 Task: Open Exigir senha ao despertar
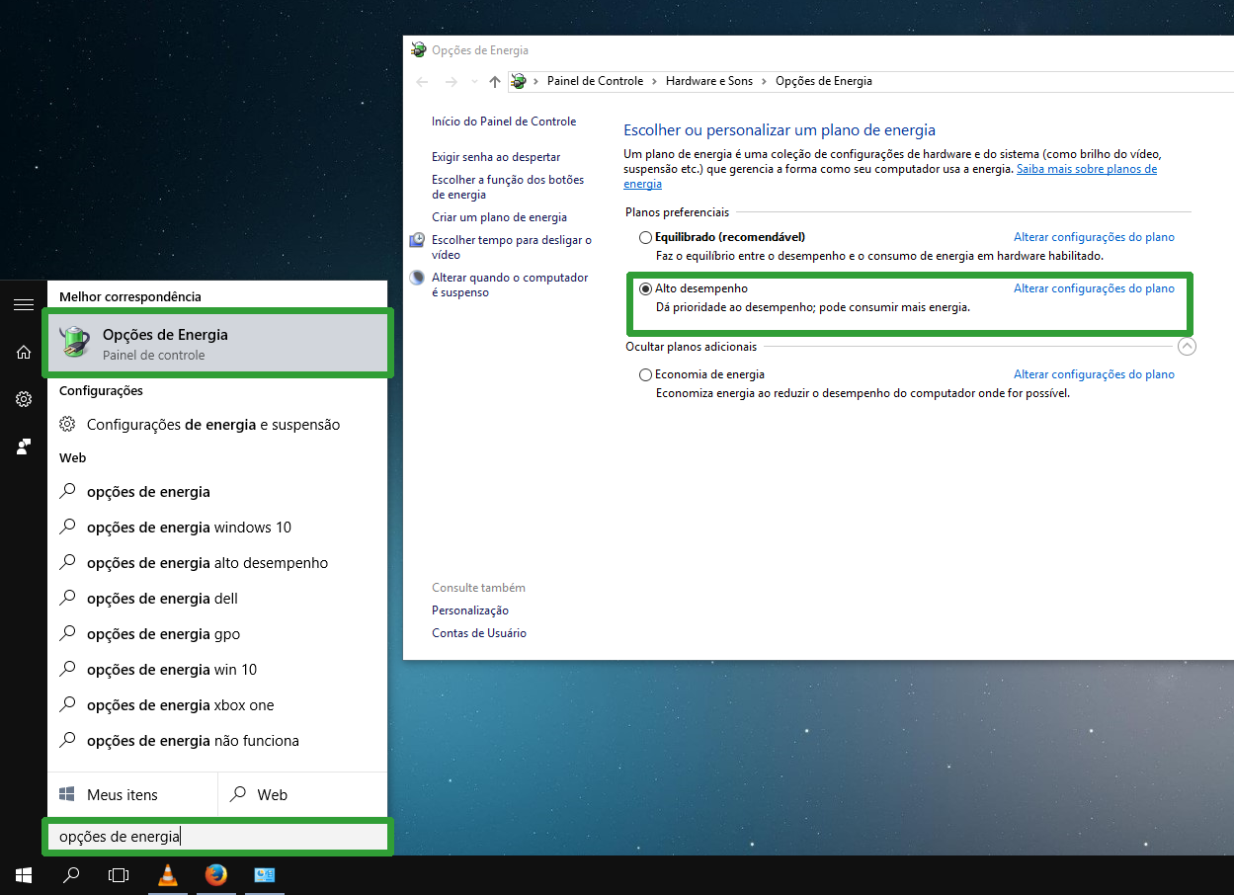(496, 157)
